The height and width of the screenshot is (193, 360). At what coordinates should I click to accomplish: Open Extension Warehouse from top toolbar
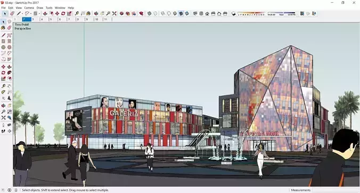[x=141, y=13]
